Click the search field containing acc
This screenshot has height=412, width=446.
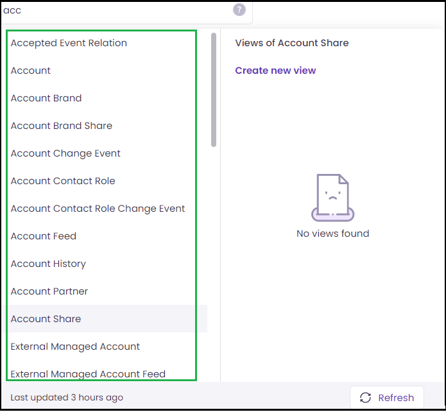(126, 11)
